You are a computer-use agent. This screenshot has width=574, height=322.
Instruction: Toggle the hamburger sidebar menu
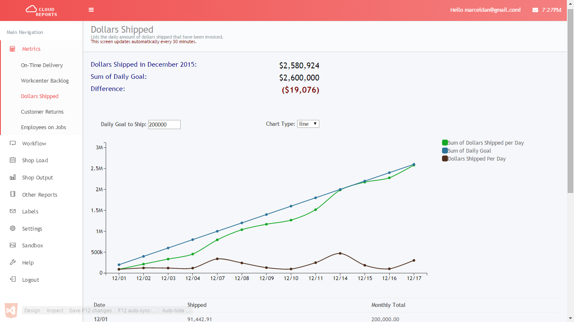coord(91,10)
